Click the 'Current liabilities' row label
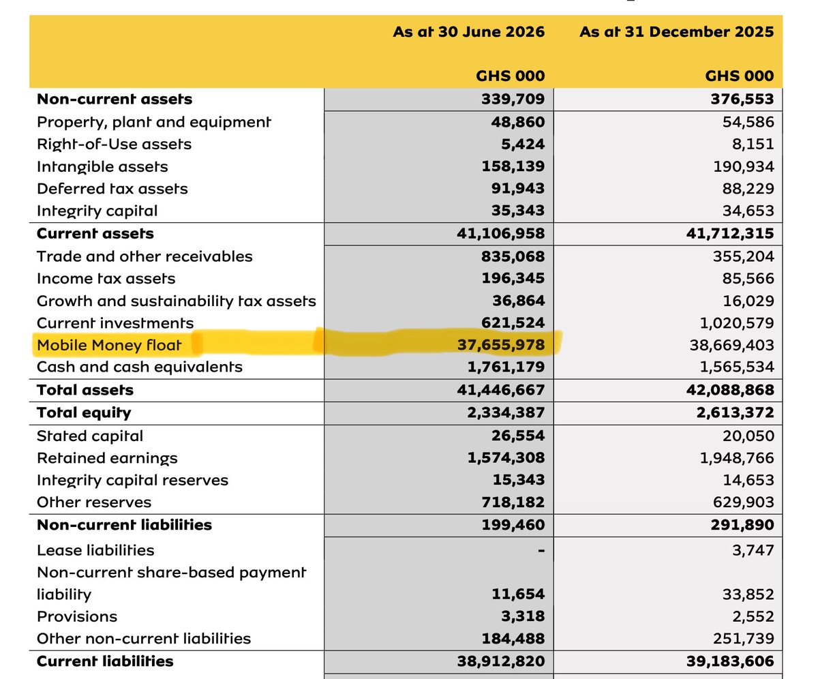The width and height of the screenshot is (818, 679). 105,661
